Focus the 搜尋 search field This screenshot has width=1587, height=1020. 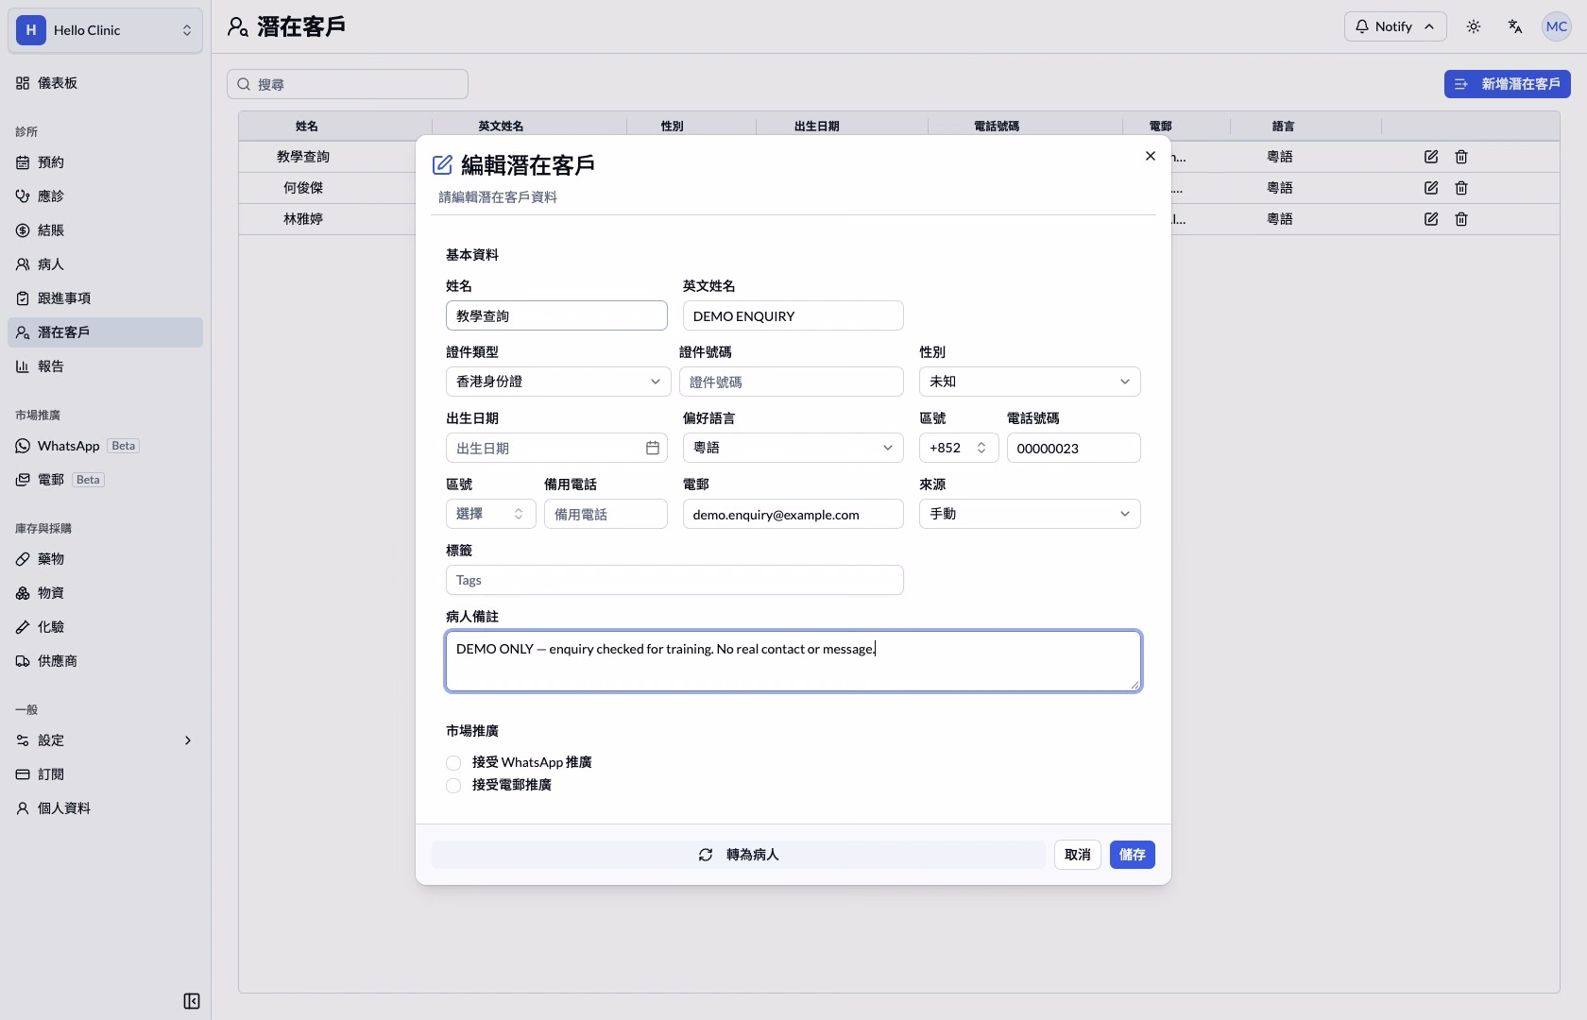(348, 84)
